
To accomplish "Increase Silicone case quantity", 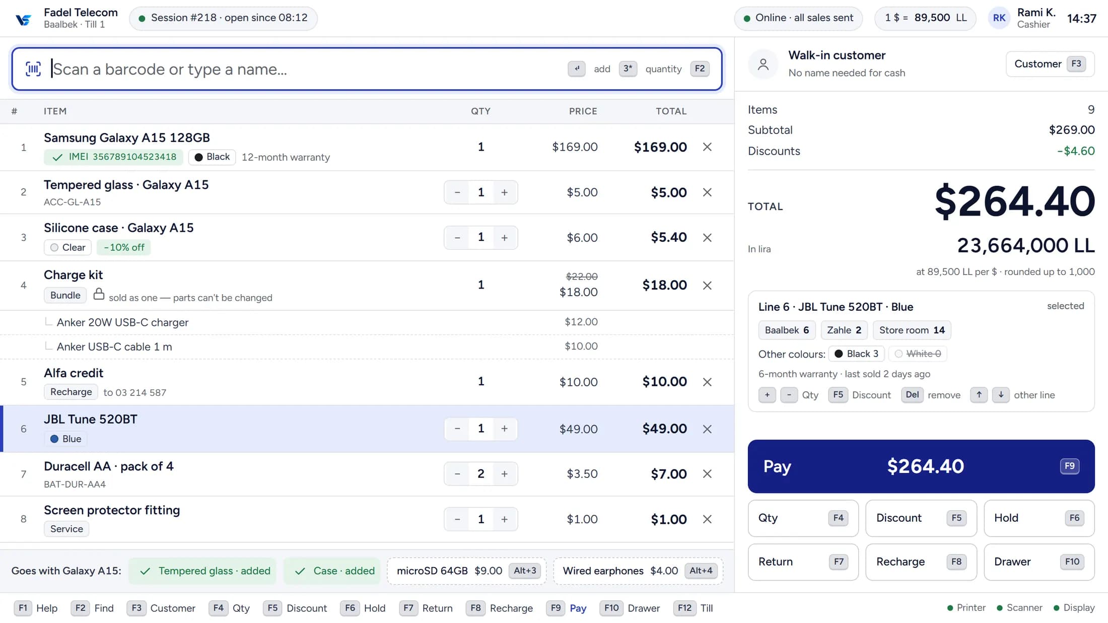I will point(504,238).
